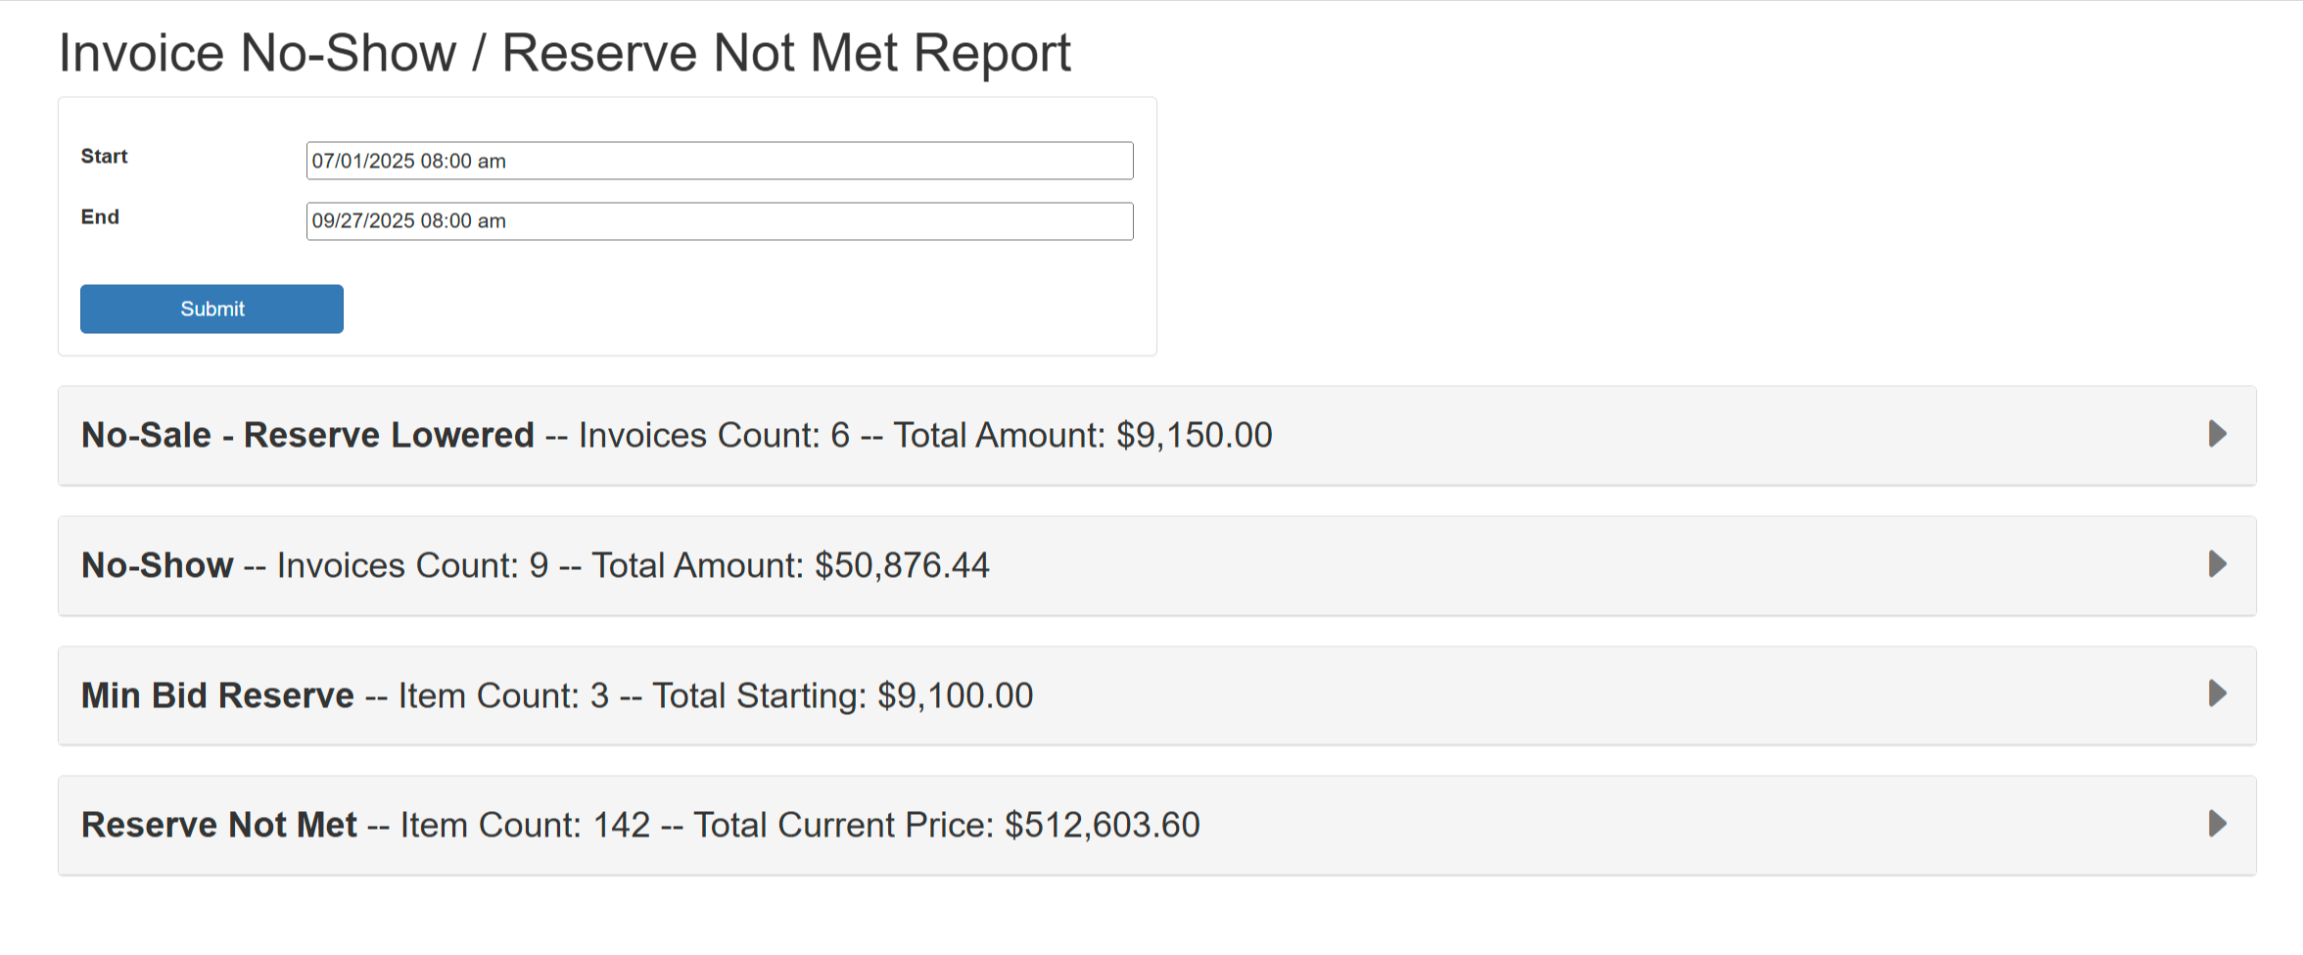Screen dimensions: 2303x955
Task: Click the Total Starting $9,100.00 text
Action: 842,695
